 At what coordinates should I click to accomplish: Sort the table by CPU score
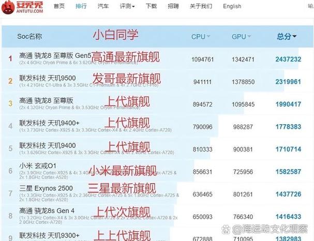coord(201,37)
